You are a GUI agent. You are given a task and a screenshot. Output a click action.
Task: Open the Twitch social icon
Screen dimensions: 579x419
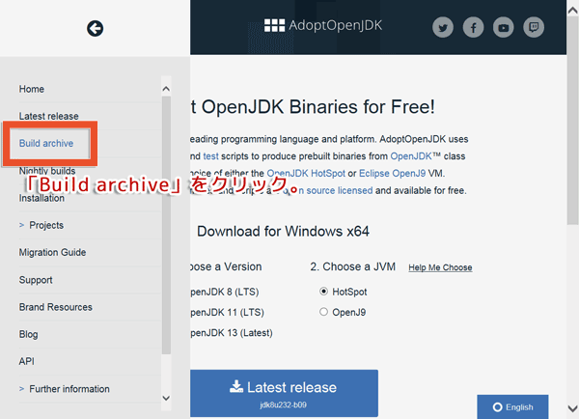point(534,27)
